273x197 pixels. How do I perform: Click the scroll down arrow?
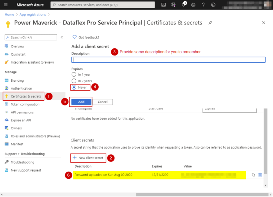coord(266,185)
